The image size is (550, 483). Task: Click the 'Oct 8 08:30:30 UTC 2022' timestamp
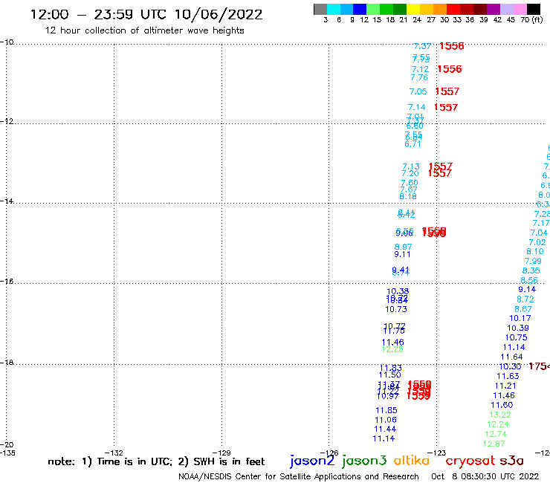(x=485, y=476)
